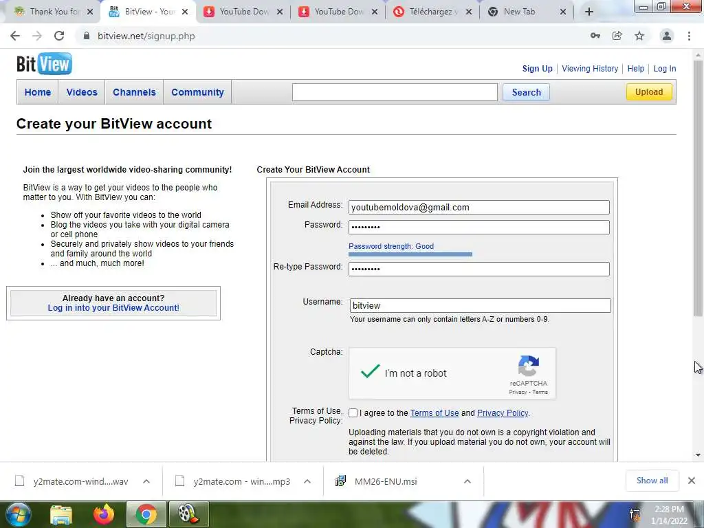Click the reCAPTCHA Terms link

tap(540, 392)
